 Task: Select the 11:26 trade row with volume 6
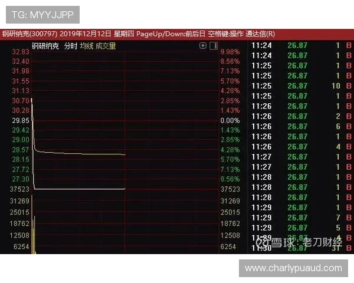point(301,126)
